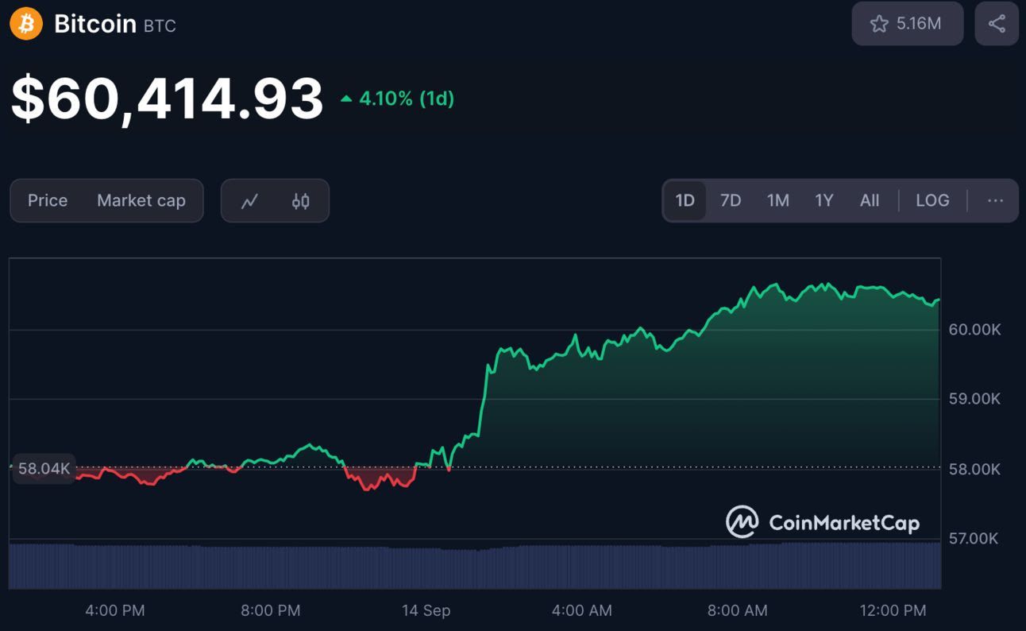
Task: Select the Market cap chart toggle
Action: tap(141, 200)
